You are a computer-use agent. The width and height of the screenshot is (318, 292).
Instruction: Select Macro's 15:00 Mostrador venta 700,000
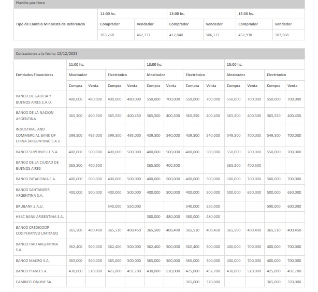pyautogui.click(x=254, y=261)
